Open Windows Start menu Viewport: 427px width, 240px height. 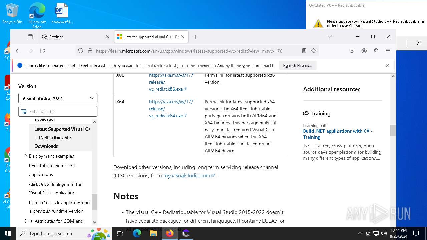click(8, 233)
